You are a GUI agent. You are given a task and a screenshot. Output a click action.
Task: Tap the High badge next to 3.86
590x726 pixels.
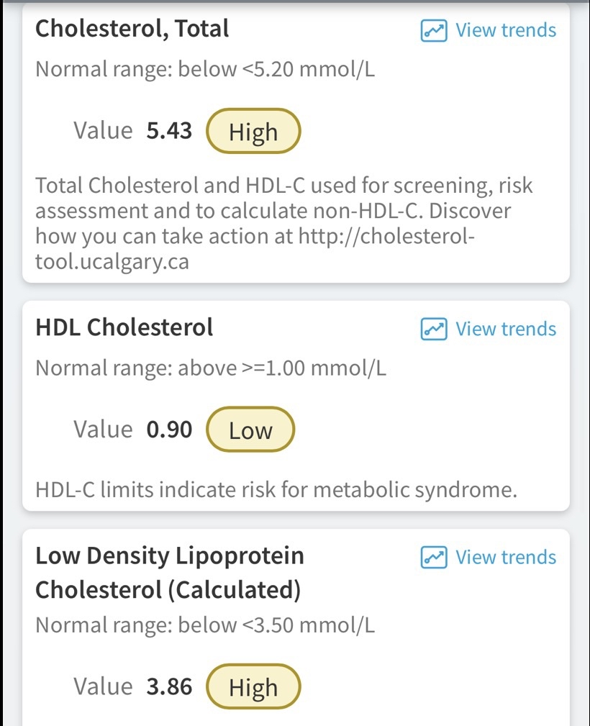(x=253, y=687)
